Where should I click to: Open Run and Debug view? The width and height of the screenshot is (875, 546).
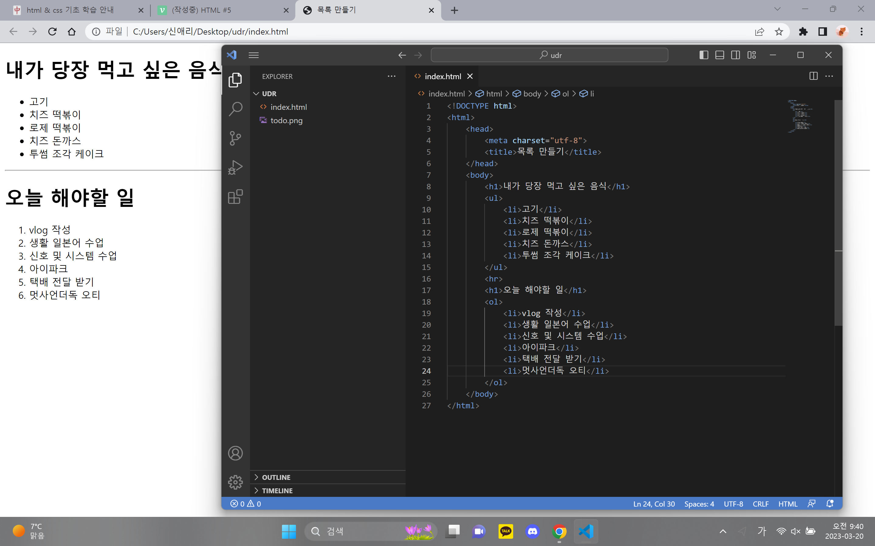tap(235, 167)
